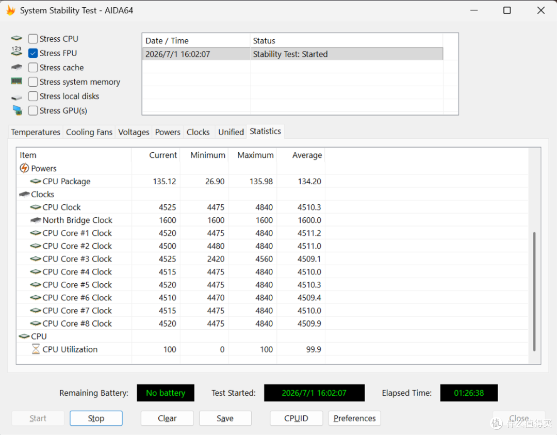The height and width of the screenshot is (435, 557).
Task: Click the memory stick icon beside Stress system memory
Action: tap(17, 82)
